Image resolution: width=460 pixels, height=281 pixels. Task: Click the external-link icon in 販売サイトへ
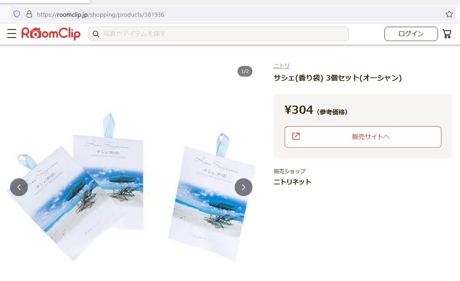pyautogui.click(x=296, y=136)
